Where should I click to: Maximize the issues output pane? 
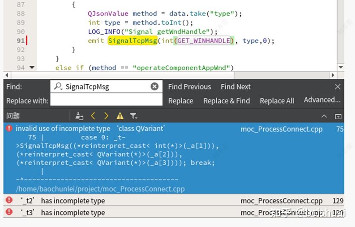coord(338,116)
